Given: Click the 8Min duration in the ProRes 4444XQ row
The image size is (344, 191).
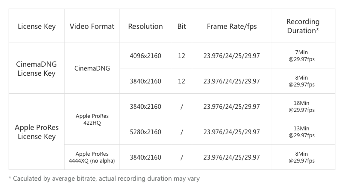Looking at the screenshot, I should [303, 157].
